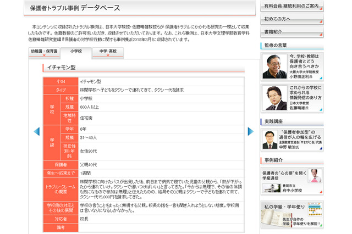Switch to the 幼稚園・保育園 tab

(x=44, y=52)
